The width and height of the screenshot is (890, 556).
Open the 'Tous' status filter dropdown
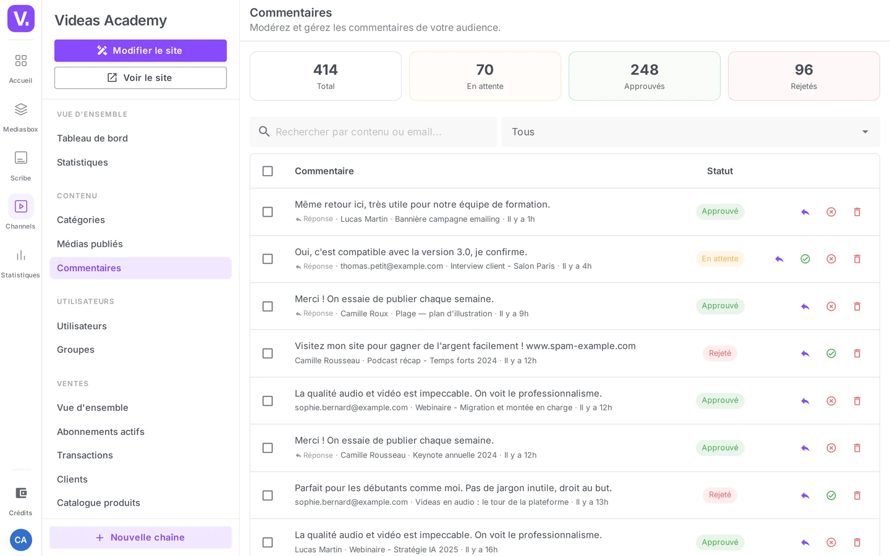coord(690,132)
